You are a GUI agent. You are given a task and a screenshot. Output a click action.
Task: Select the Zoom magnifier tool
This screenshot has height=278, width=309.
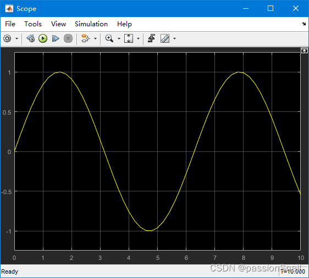pos(109,38)
